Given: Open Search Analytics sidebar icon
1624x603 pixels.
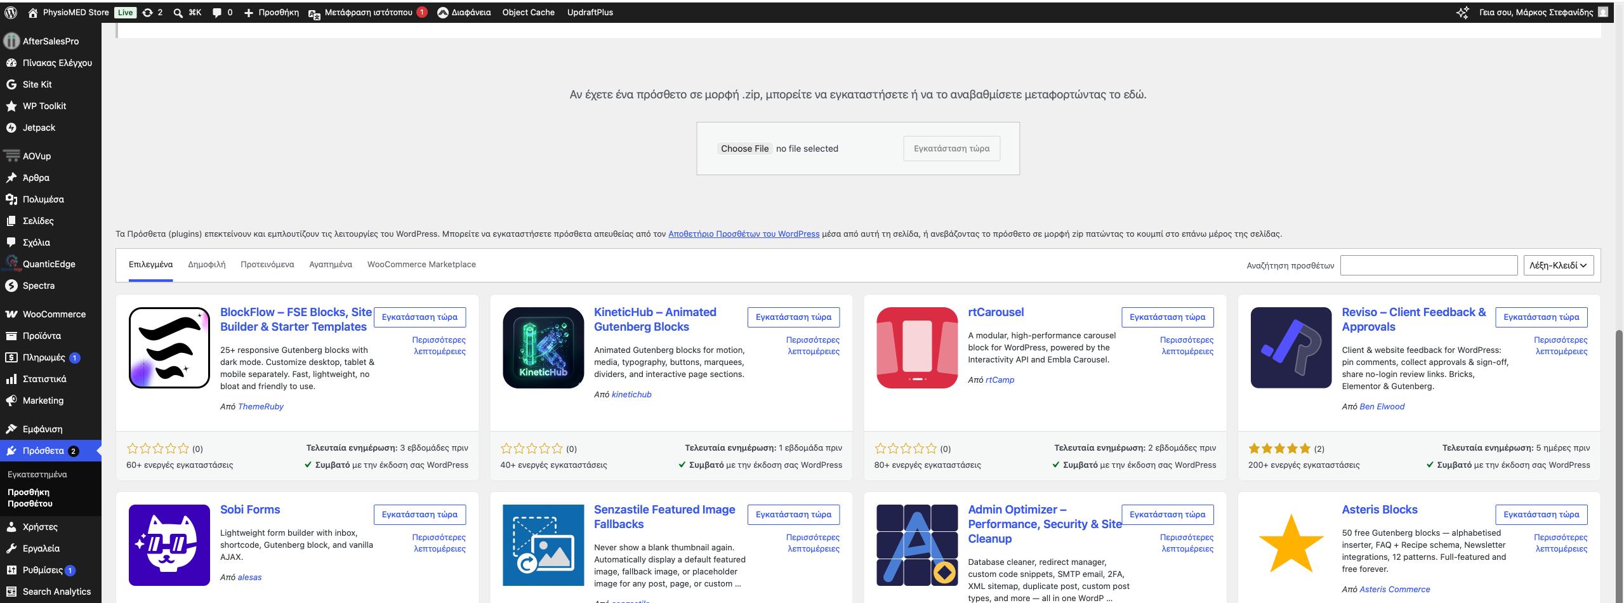Looking at the screenshot, I should pos(11,592).
